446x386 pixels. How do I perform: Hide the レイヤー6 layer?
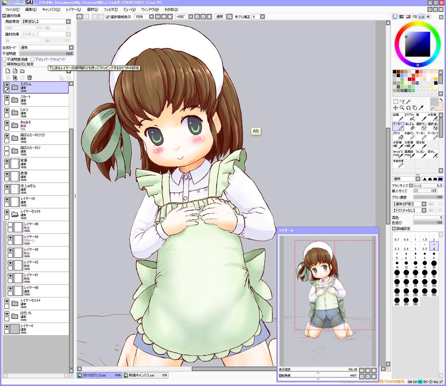pyautogui.click(x=7, y=327)
